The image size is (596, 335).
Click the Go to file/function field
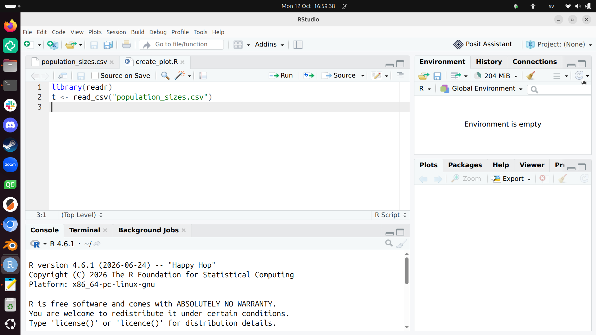(181, 44)
